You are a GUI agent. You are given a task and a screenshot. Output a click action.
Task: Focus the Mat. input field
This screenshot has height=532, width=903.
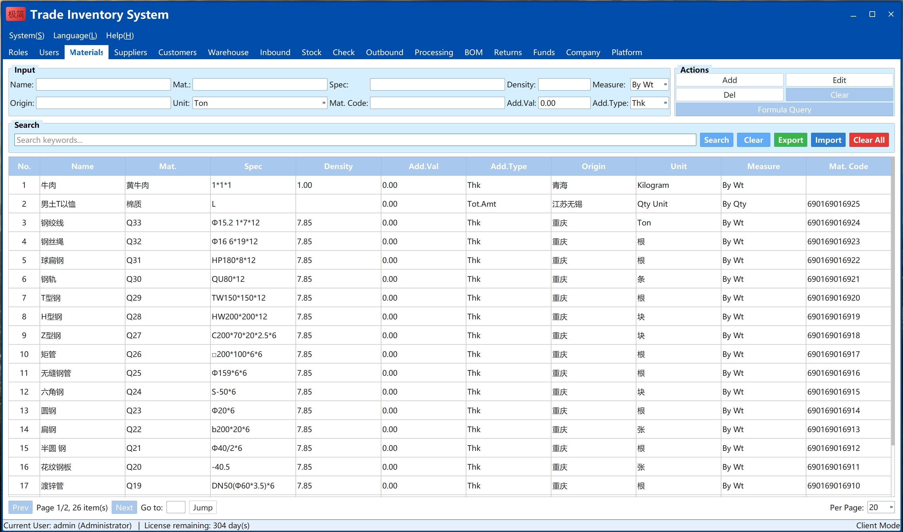pyautogui.click(x=260, y=85)
